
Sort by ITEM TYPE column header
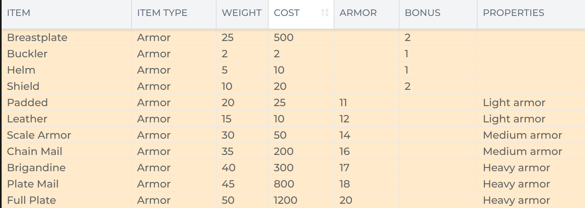point(174,14)
